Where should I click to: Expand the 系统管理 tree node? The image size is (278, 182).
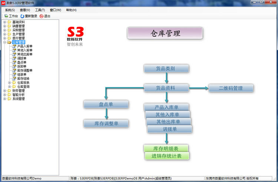(4, 99)
